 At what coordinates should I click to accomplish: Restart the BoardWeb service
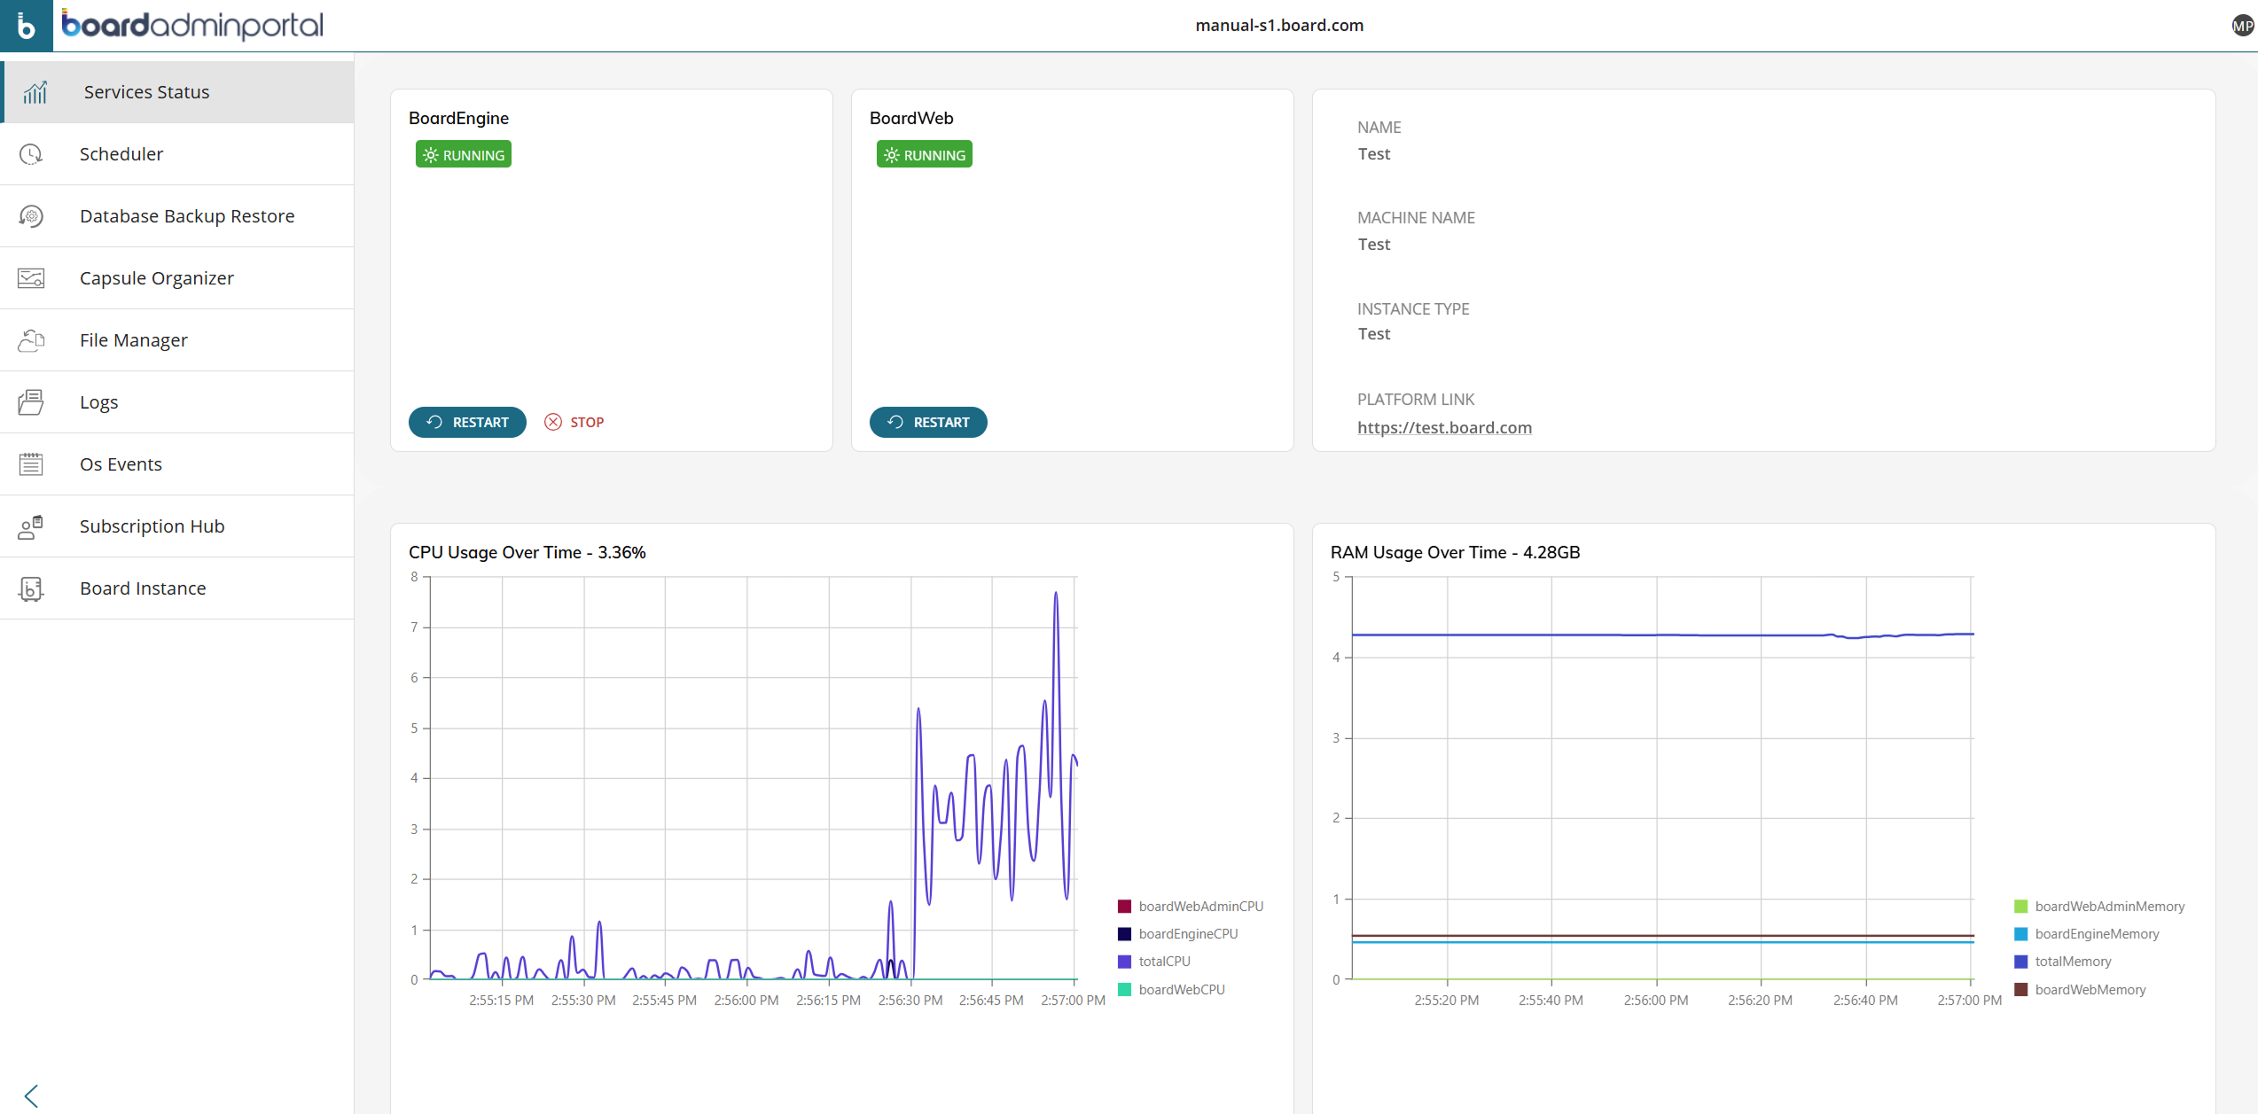[x=928, y=422]
